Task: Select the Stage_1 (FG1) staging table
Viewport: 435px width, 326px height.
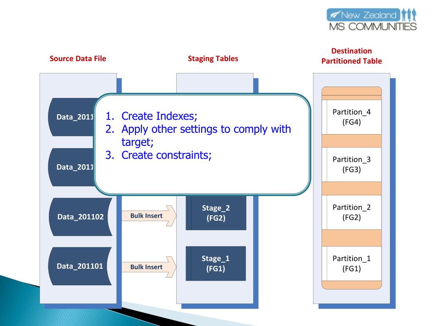Action: (x=215, y=263)
